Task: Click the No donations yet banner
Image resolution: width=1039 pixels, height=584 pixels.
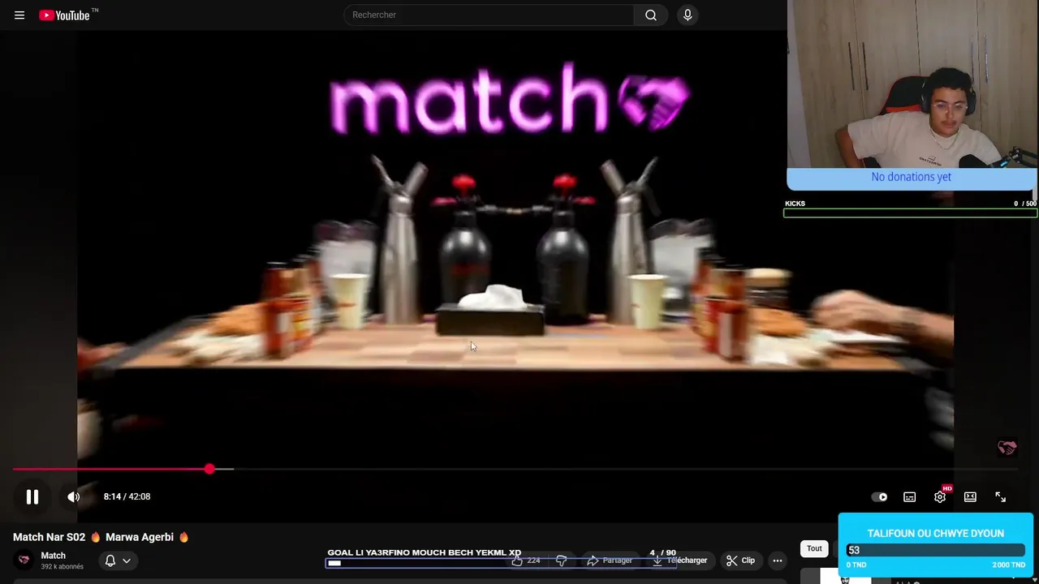Action: tap(911, 178)
